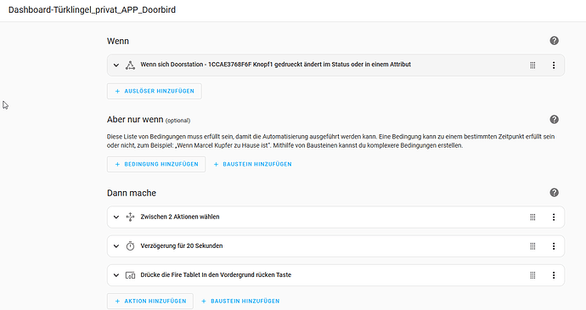The height and width of the screenshot is (310, 586).
Task: Click the device icon of Fire Tablet row
Action: pos(130,275)
